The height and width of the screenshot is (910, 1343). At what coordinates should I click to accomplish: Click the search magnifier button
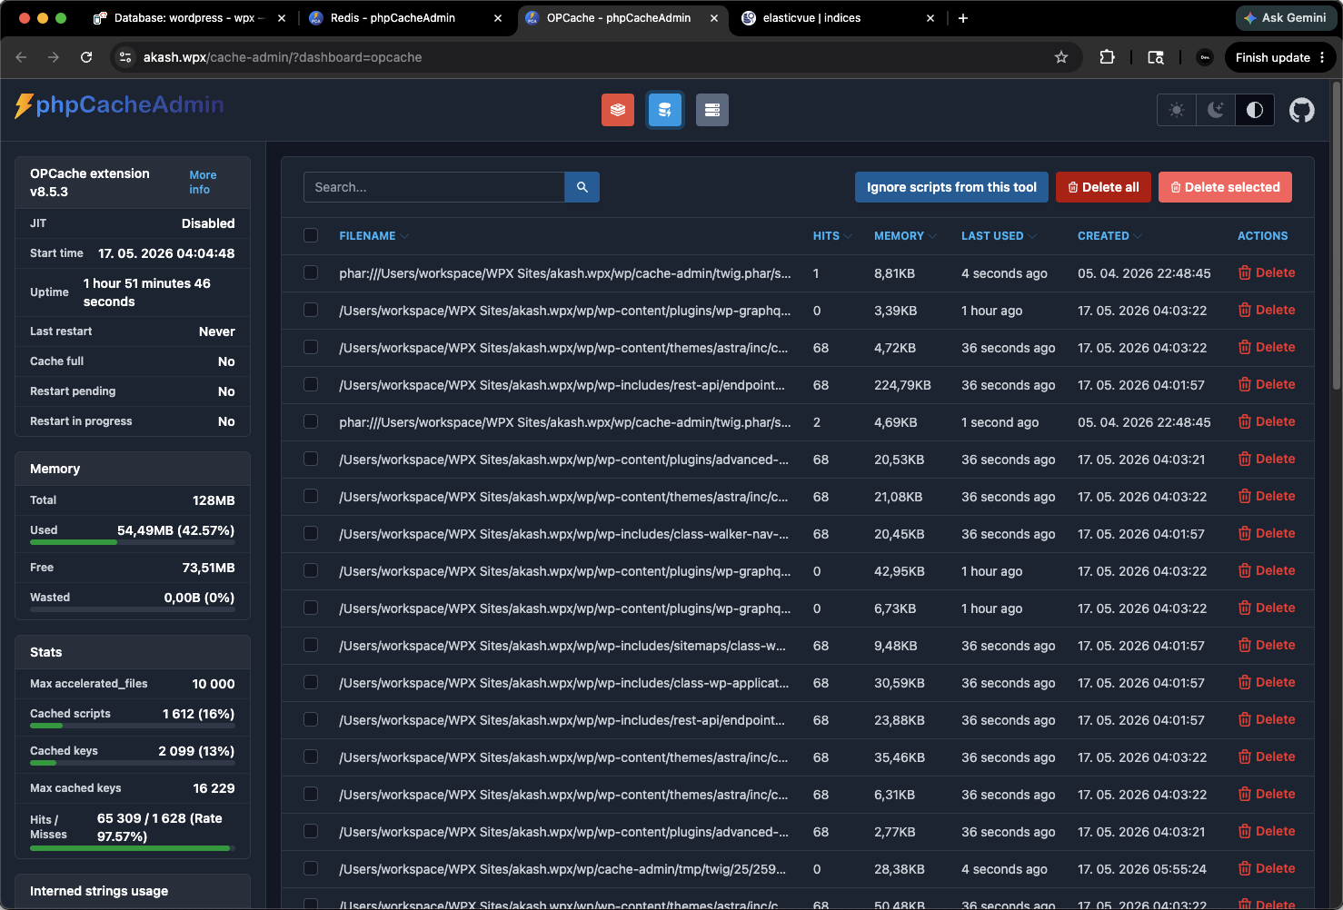click(582, 187)
